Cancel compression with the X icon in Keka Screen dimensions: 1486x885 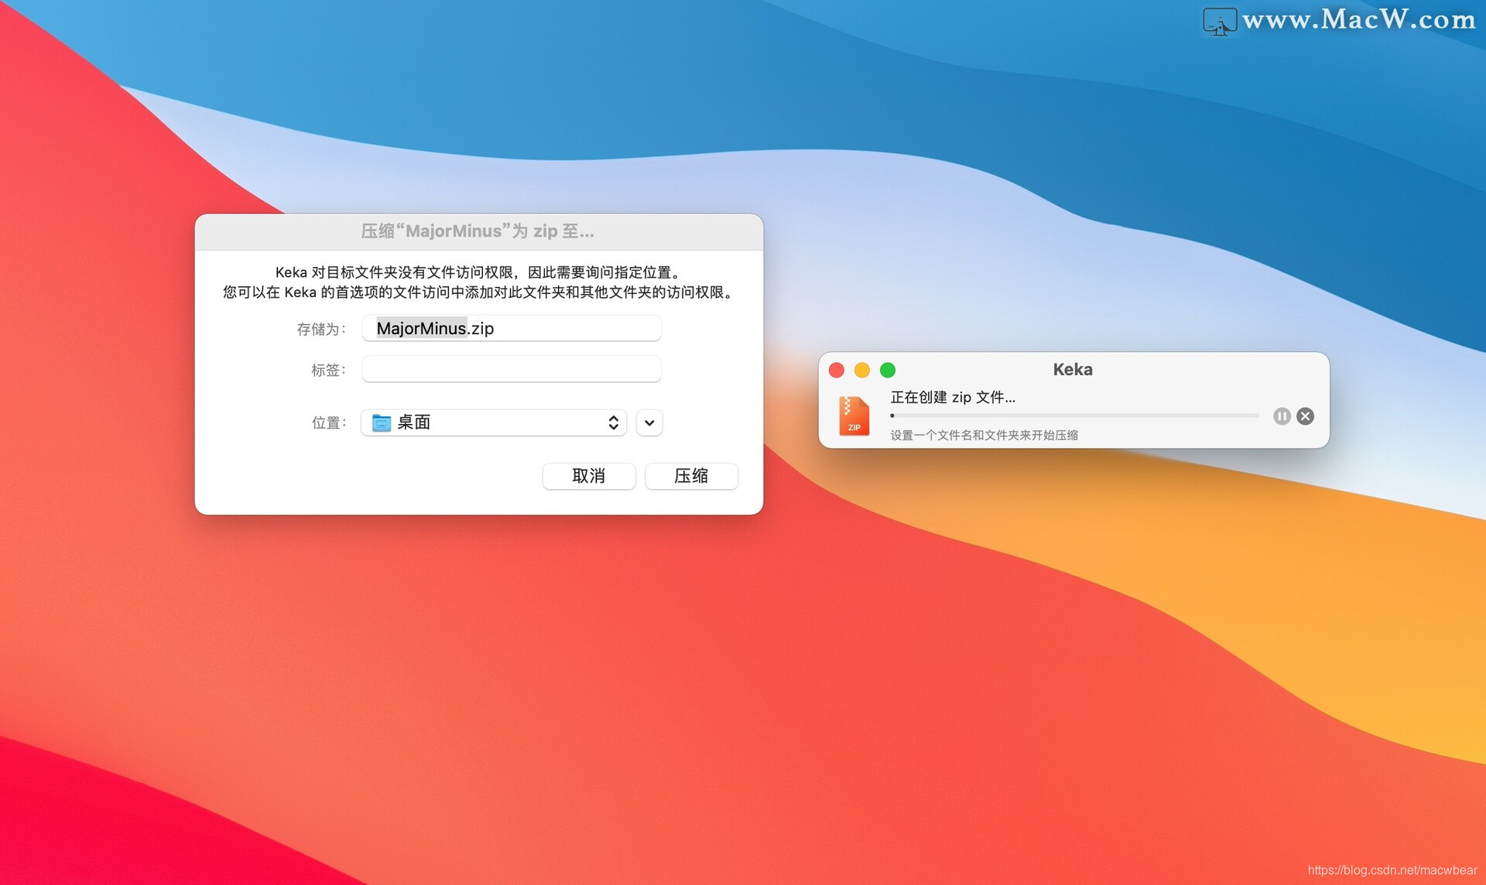(x=1305, y=416)
